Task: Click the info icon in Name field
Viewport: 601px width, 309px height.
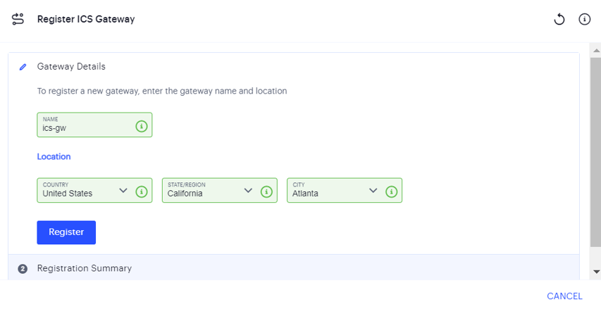Action: [141, 126]
